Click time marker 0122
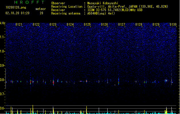The height and width of the screenshot is (114, 180). pos(36,25)
